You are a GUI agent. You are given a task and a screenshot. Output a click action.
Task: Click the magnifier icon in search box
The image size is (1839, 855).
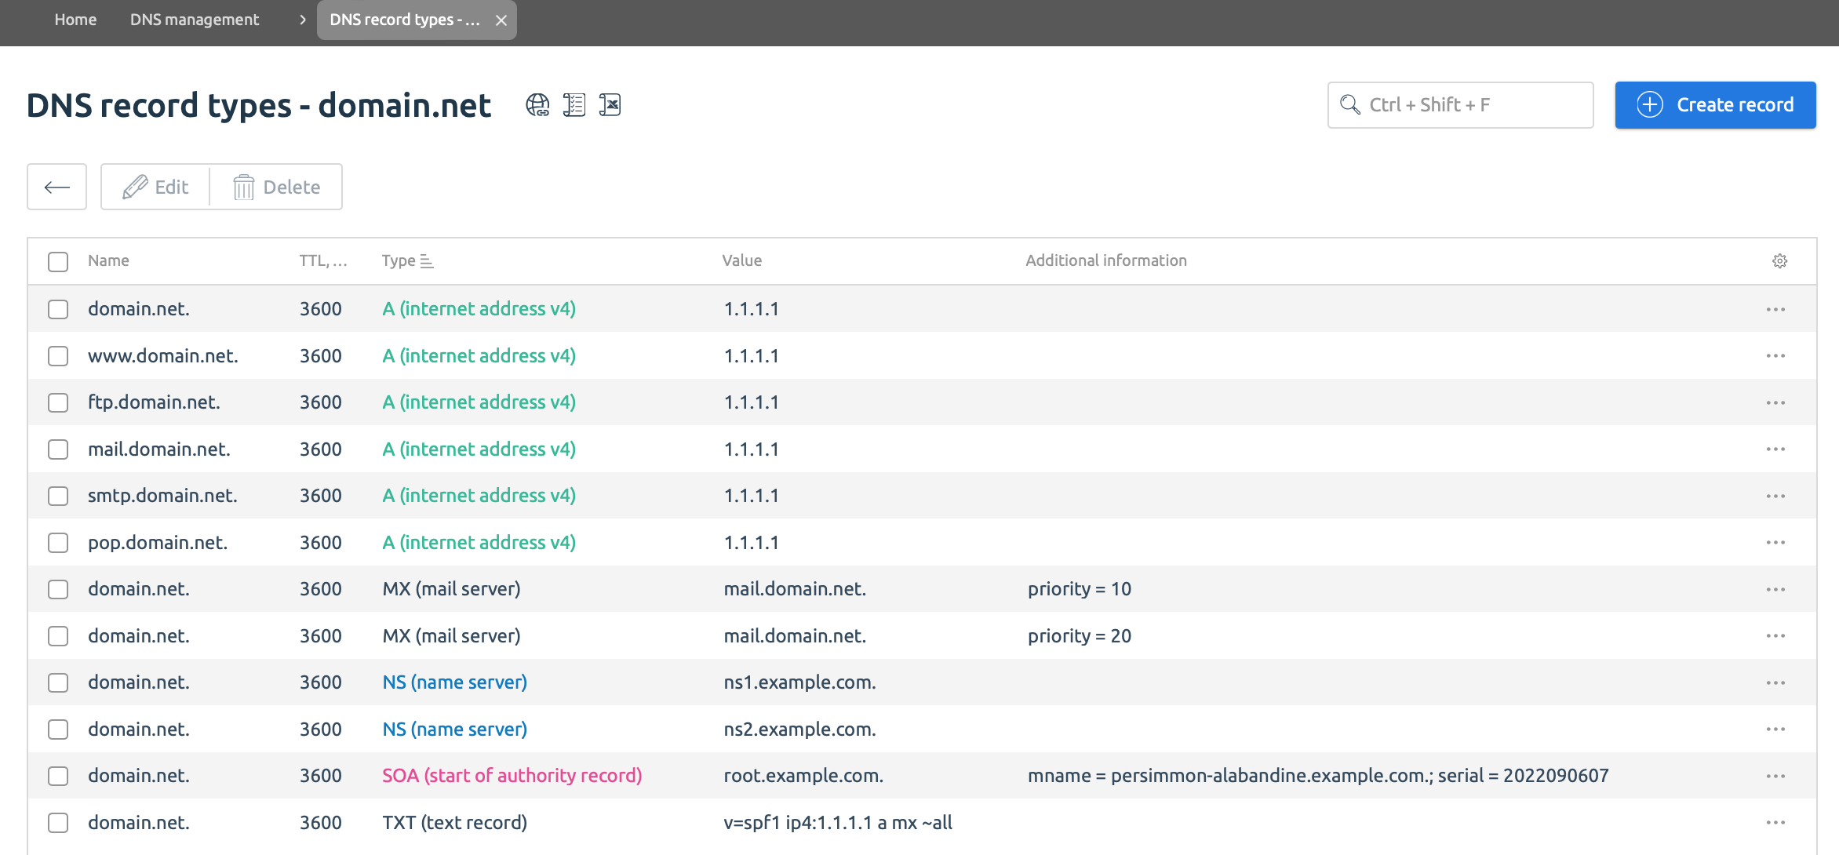click(1349, 105)
